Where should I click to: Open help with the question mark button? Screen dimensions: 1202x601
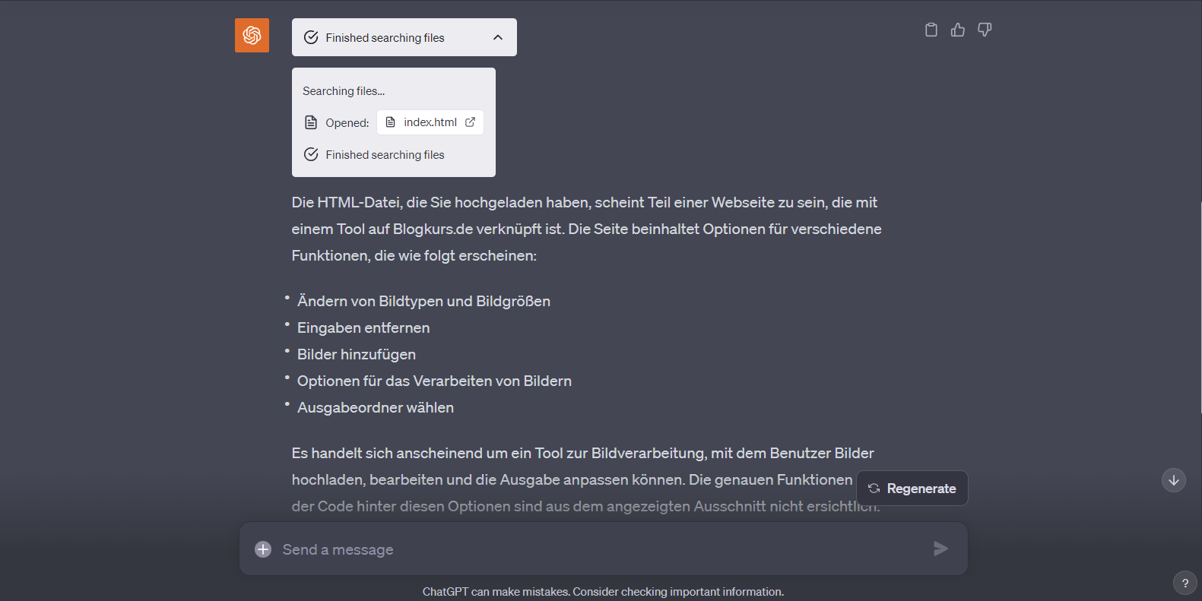click(1185, 583)
